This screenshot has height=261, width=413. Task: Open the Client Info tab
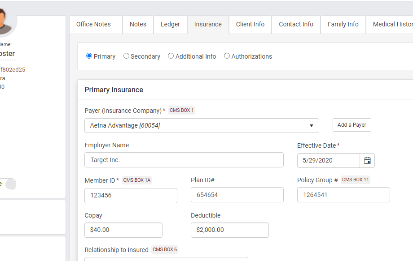tap(250, 25)
